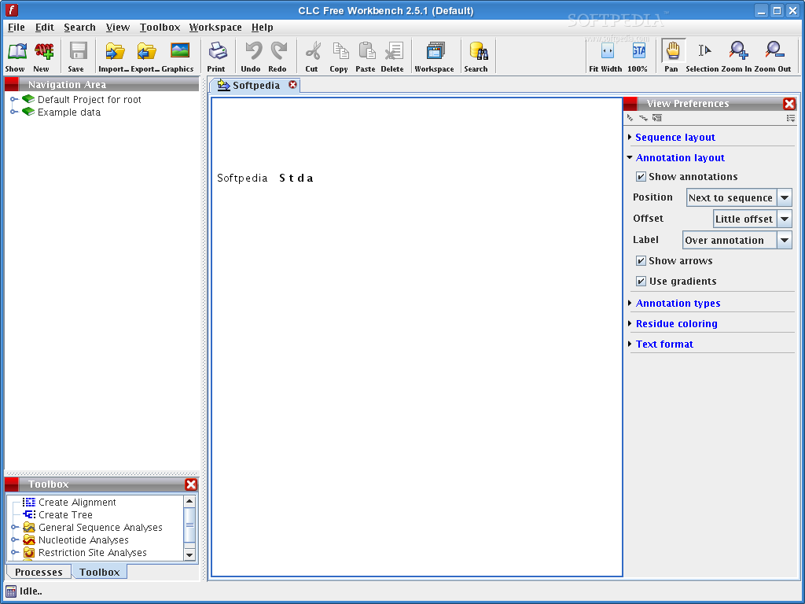Open the Label dropdown (Over annotation)
The height and width of the screenshot is (604, 805).
[x=737, y=240]
